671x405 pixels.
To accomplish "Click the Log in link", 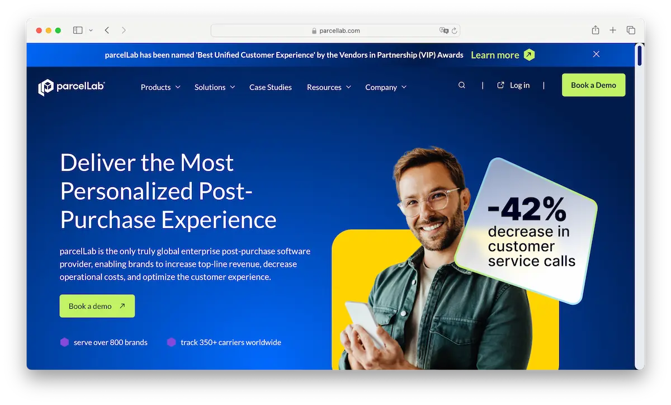I will click(x=513, y=86).
